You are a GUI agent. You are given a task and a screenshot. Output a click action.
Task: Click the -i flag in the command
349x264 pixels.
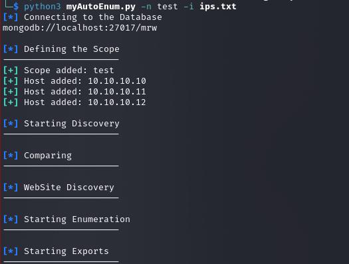pyautogui.click(x=189, y=7)
